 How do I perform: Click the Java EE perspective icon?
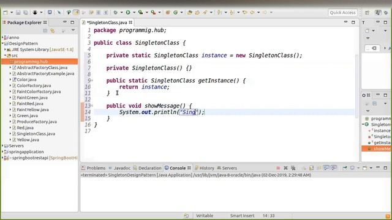click(x=378, y=12)
